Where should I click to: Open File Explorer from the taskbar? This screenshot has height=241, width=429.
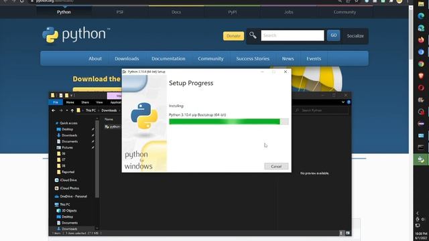[421, 4]
